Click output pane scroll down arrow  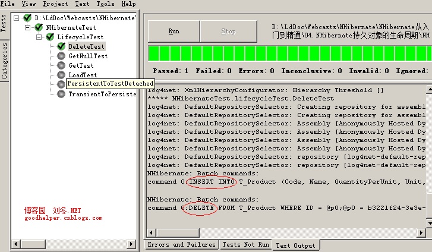pyautogui.click(x=429, y=222)
